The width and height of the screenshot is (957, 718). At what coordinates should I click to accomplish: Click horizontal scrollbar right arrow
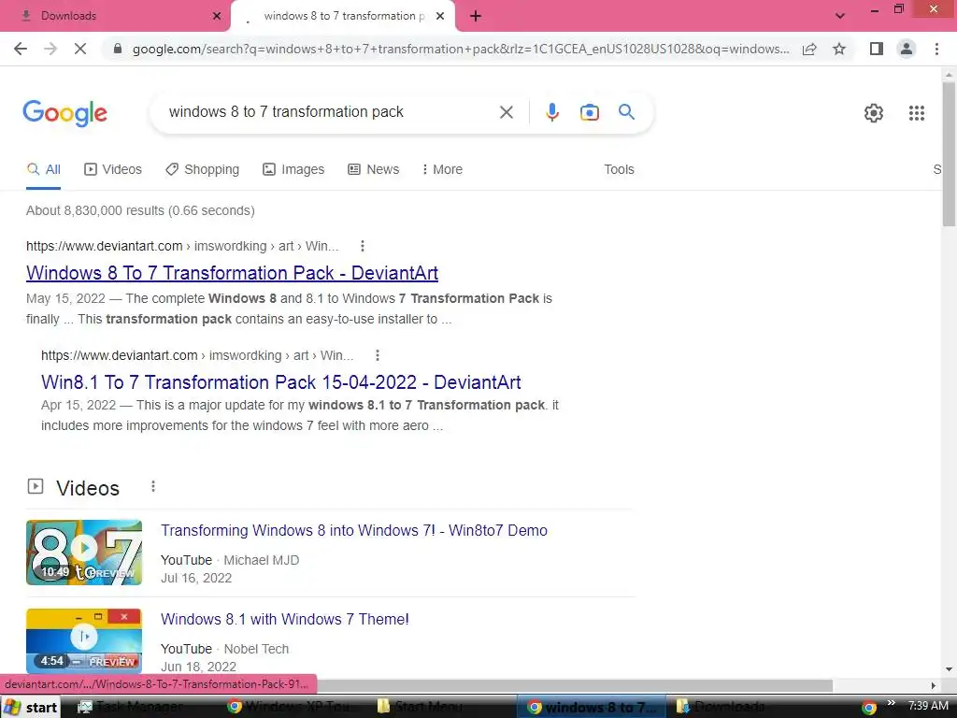[934, 685]
